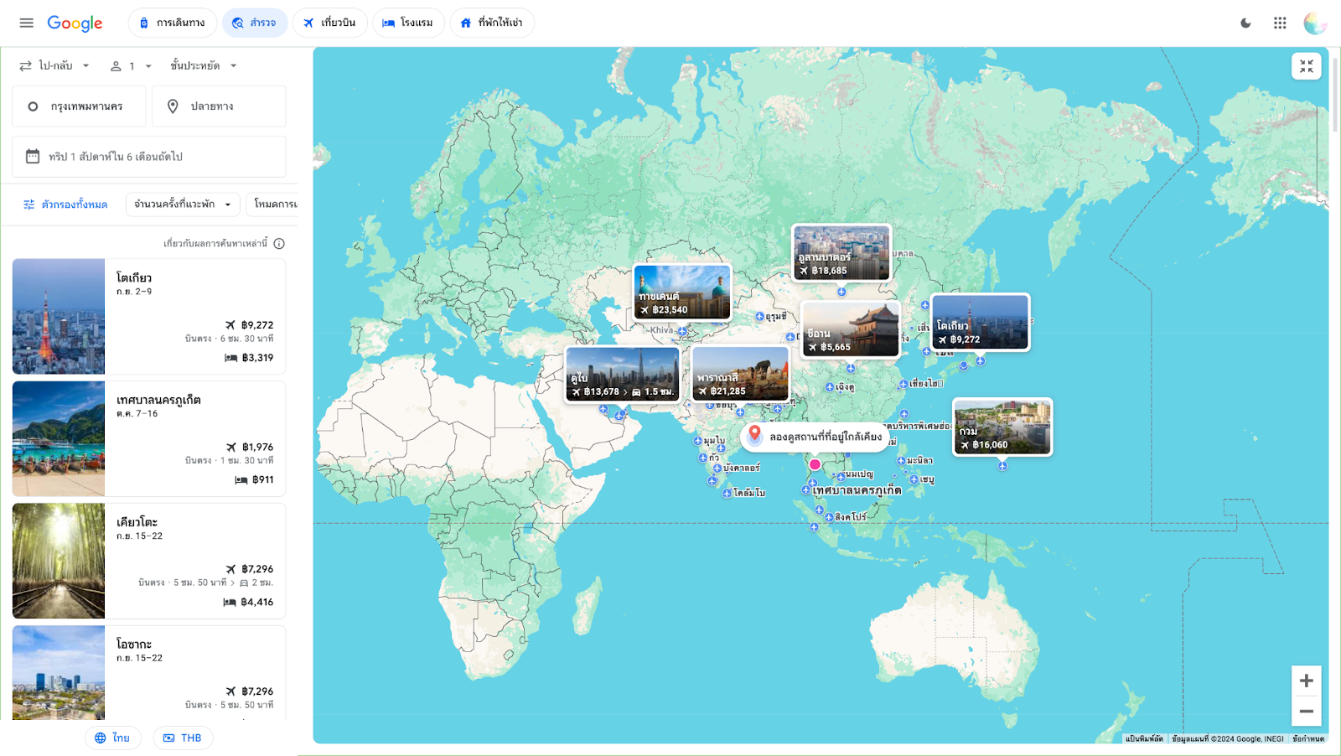Open the ดูไบ map card
The image size is (1341, 756).
(x=623, y=374)
